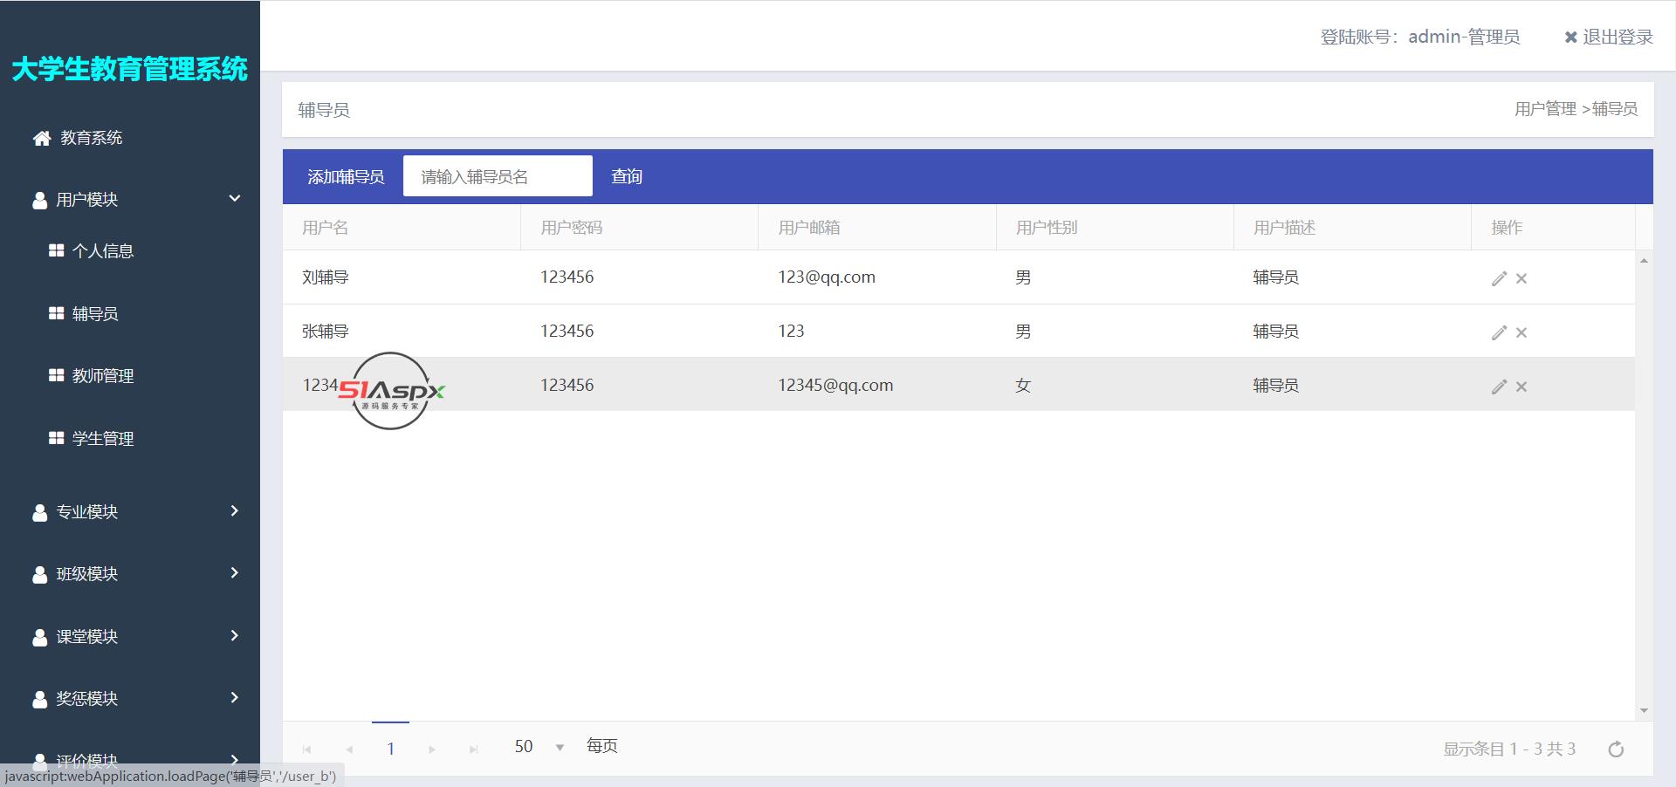Click the 请输入辅导员名 search field
This screenshot has width=1676, height=787.
click(x=498, y=177)
